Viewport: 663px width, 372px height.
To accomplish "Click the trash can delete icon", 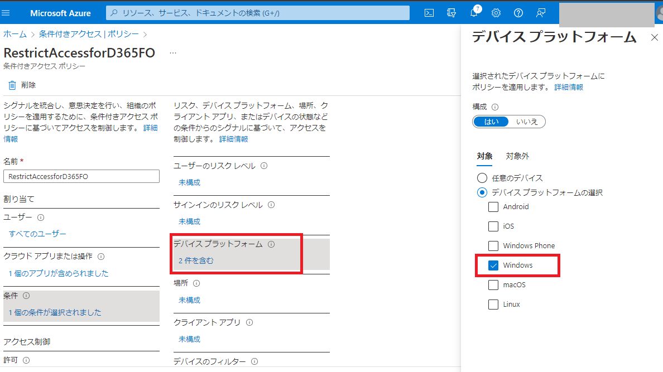I will coord(12,85).
